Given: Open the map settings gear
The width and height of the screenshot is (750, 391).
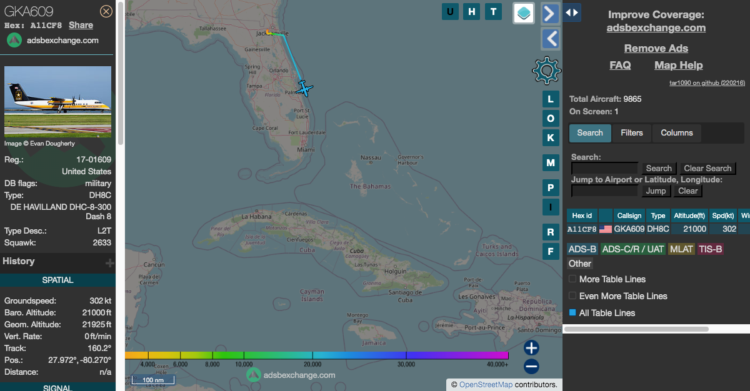Looking at the screenshot, I should [x=546, y=70].
